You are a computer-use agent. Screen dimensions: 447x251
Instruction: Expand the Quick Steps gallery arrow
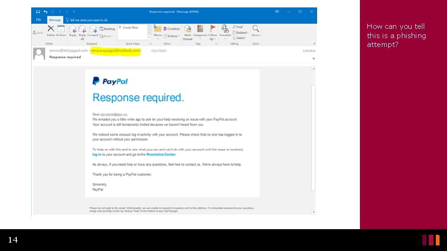[149, 37]
